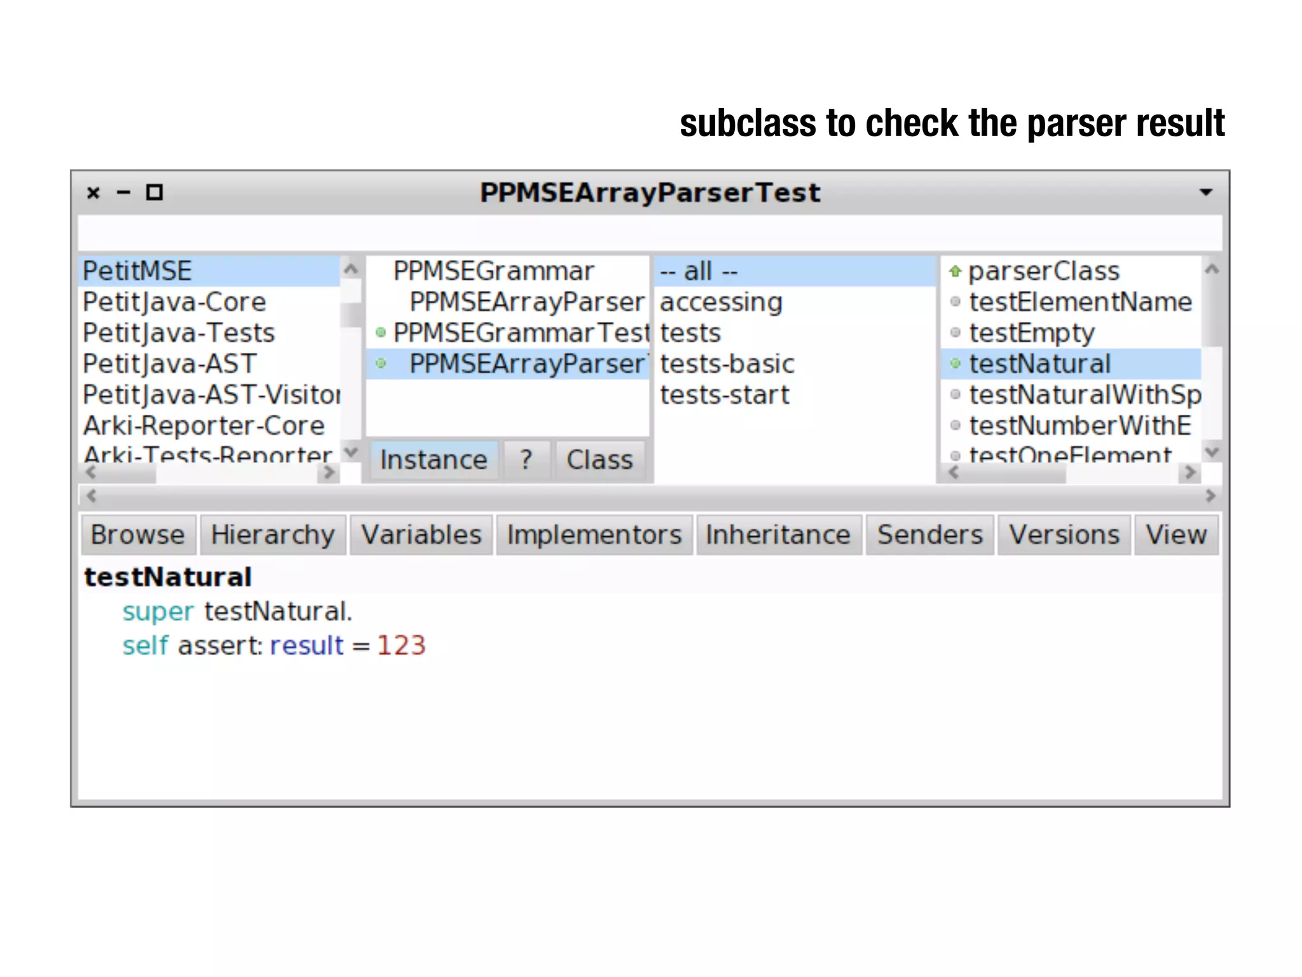
Task: Select the PPMSEGrammar class
Action: pyautogui.click(x=507, y=271)
